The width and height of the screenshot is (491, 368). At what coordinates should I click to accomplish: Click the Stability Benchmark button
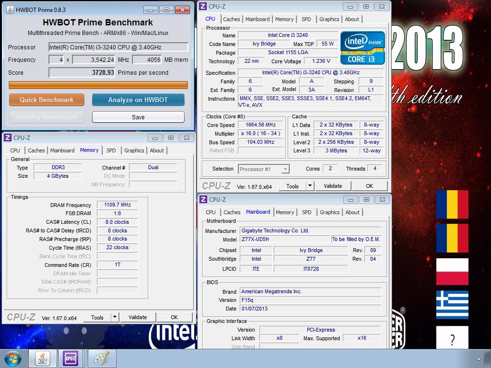(47, 117)
